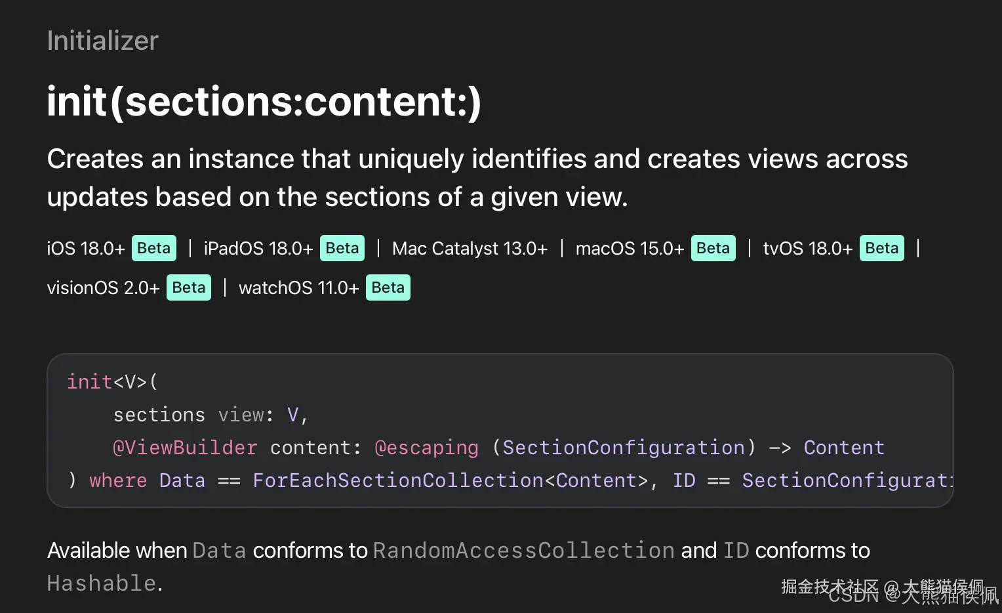This screenshot has width=1002, height=613.
Task: Click the Mac Catalyst 13.0+ platform label
Action: (x=470, y=249)
